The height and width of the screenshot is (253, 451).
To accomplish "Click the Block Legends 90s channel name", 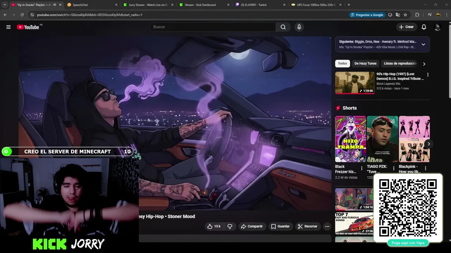I will point(388,84).
